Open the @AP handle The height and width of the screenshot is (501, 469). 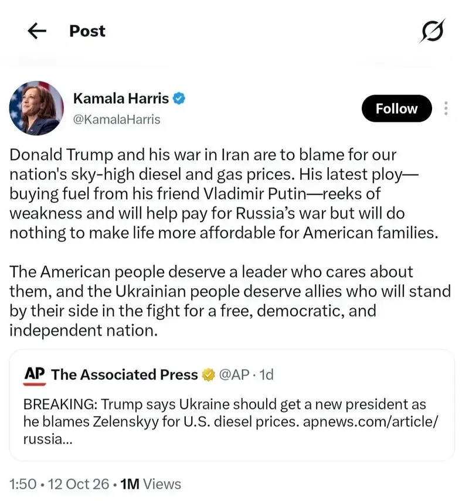234,374
